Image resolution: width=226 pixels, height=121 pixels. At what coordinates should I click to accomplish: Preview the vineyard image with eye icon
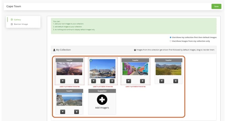tap(162, 81)
